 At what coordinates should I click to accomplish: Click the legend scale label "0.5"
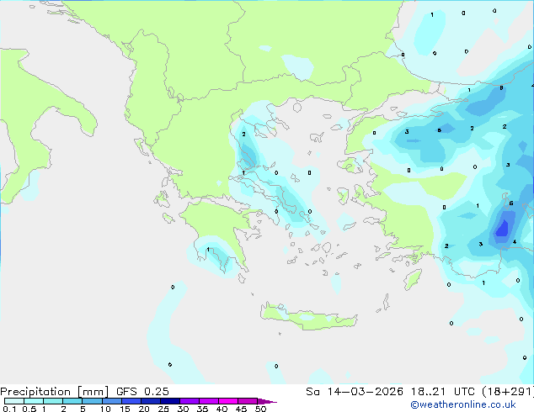[29, 409]
